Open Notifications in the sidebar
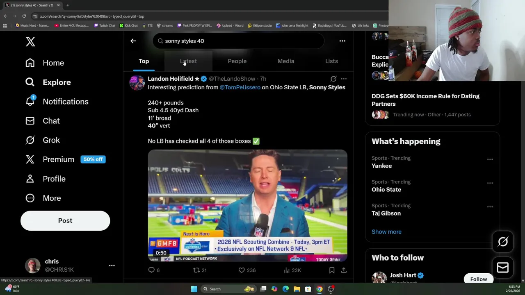 [x=57, y=102]
